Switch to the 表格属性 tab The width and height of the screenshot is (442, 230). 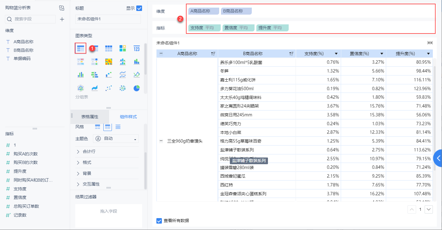point(90,117)
